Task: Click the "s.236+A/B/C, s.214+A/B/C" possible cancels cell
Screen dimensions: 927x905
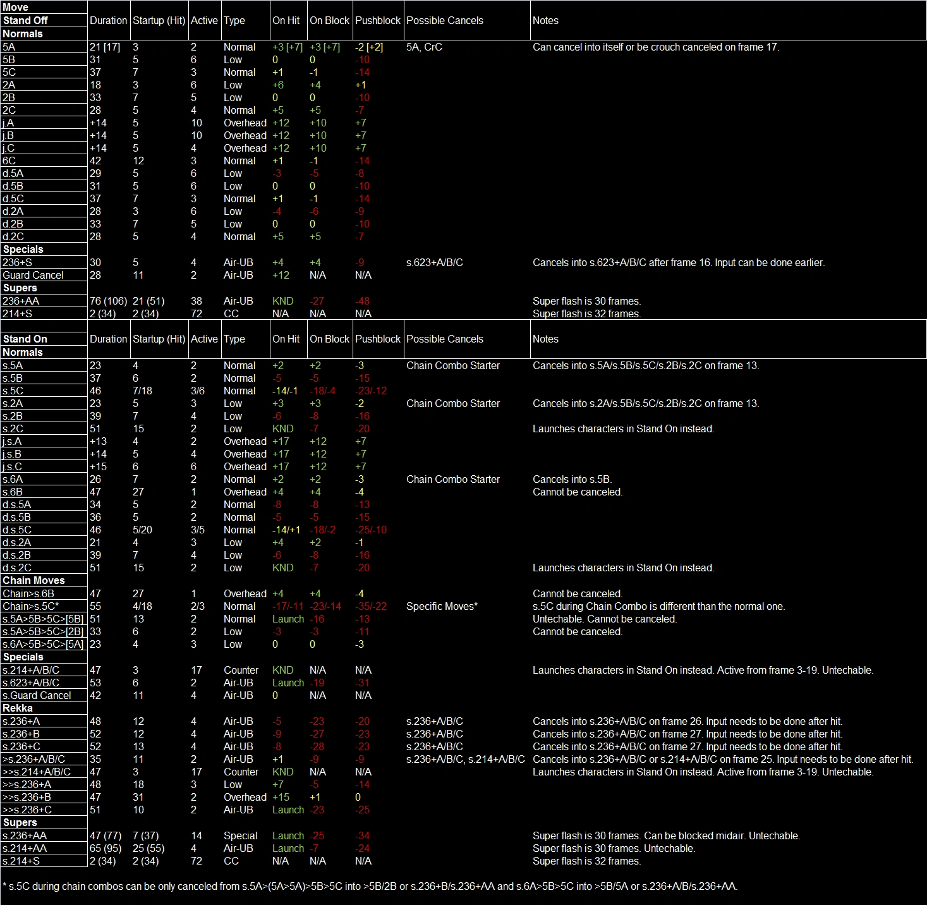Action: point(466,759)
